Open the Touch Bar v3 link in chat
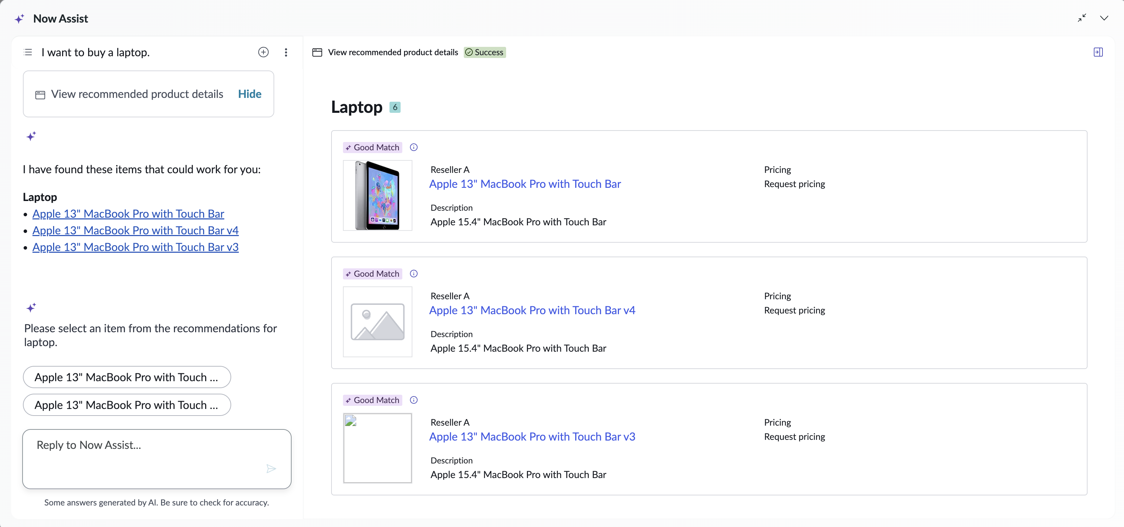The image size is (1124, 527). [x=135, y=247]
